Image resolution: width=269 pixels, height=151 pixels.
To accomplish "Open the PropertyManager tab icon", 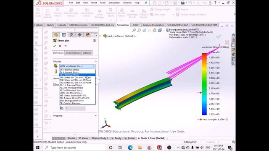I will tap(64, 35).
